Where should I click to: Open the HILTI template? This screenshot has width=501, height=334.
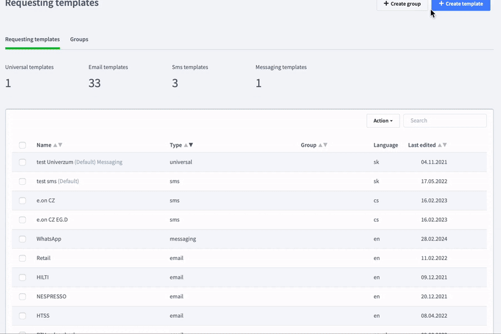tap(43, 277)
